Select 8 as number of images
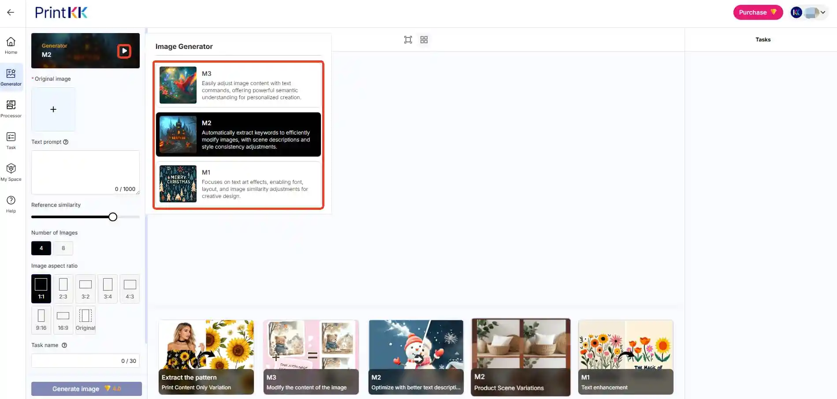Image resolution: width=837 pixels, height=399 pixels. 63,248
